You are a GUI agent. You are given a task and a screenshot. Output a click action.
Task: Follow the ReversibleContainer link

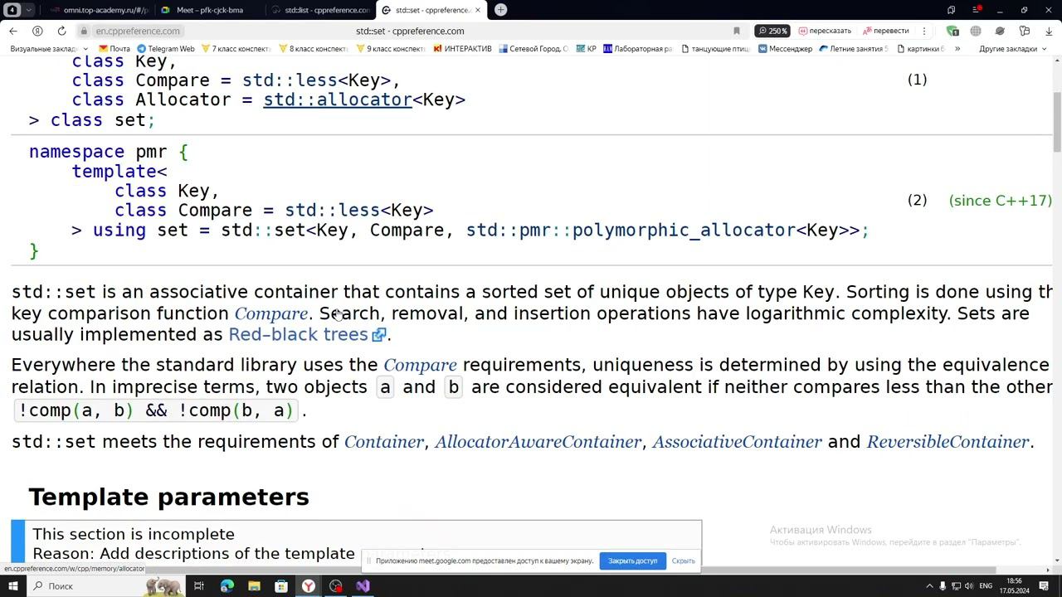[x=948, y=442]
